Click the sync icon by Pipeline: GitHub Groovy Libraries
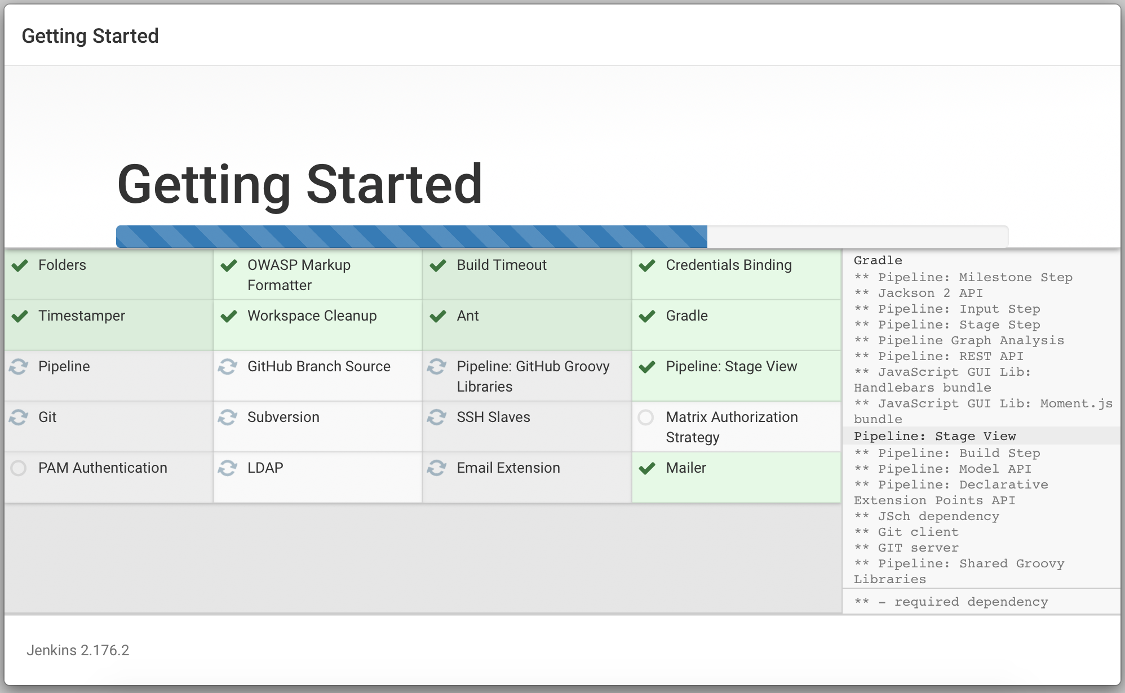 pos(437,367)
